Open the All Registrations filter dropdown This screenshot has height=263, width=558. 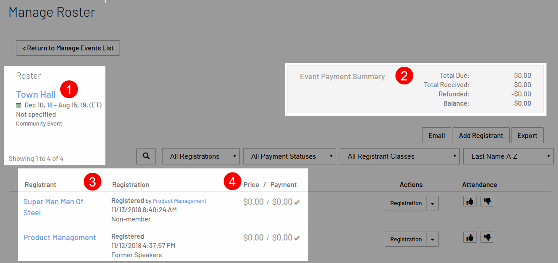tap(201, 156)
